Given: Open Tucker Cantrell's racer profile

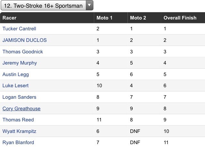Looking at the screenshot, I should click(19, 29).
